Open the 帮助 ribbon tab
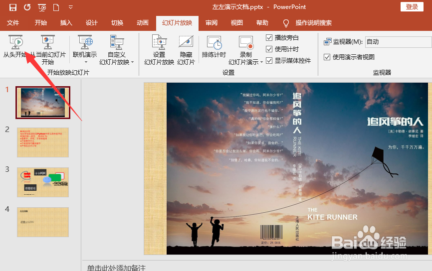Viewport: 432px width, 271px height. [x=262, y=23]
